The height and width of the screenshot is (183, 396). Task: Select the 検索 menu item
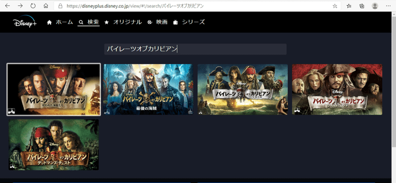click(x=93, y=22)
